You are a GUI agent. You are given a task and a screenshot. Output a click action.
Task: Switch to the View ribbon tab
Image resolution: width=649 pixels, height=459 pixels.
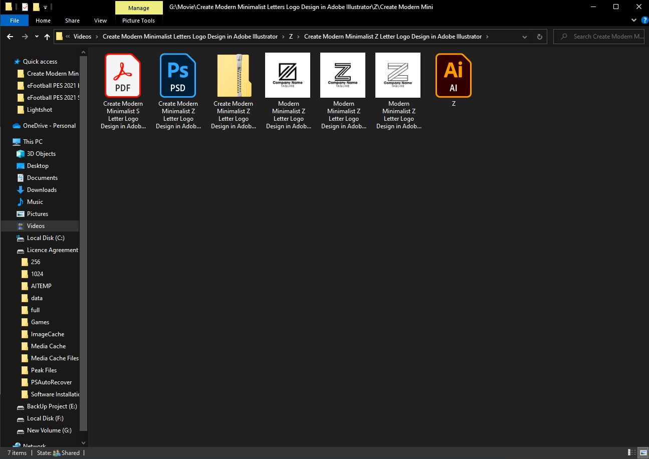tap(100, 21)
